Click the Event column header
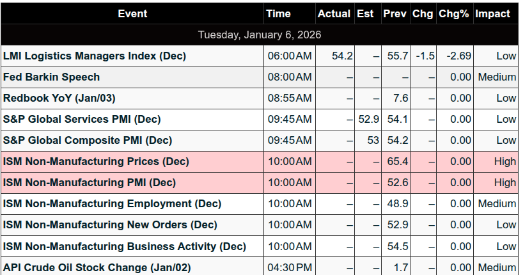Viewport: 532px width, 275px height. 132,13
